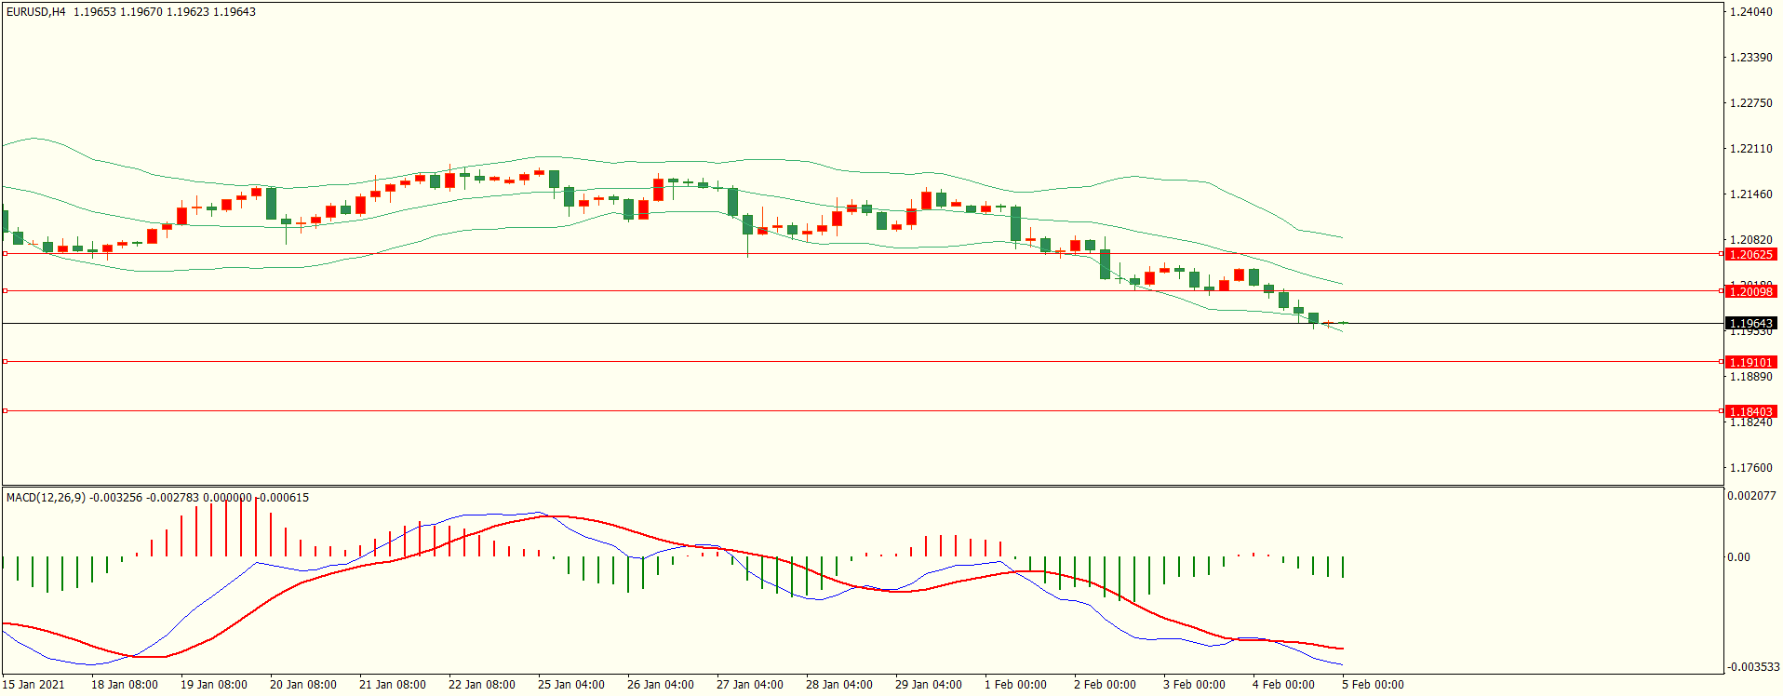Click the 29 Jan 04:00 time label

coord(929,685)
